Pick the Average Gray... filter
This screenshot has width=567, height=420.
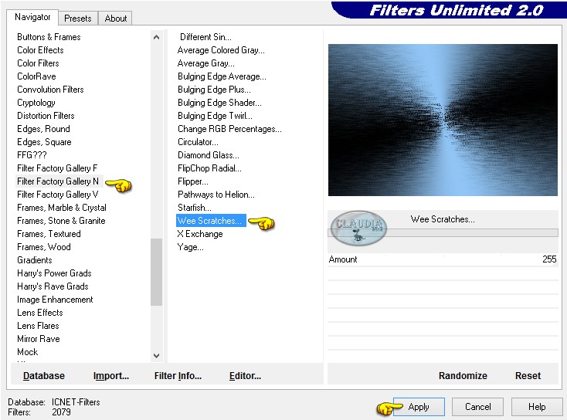(x=205, y=63)
